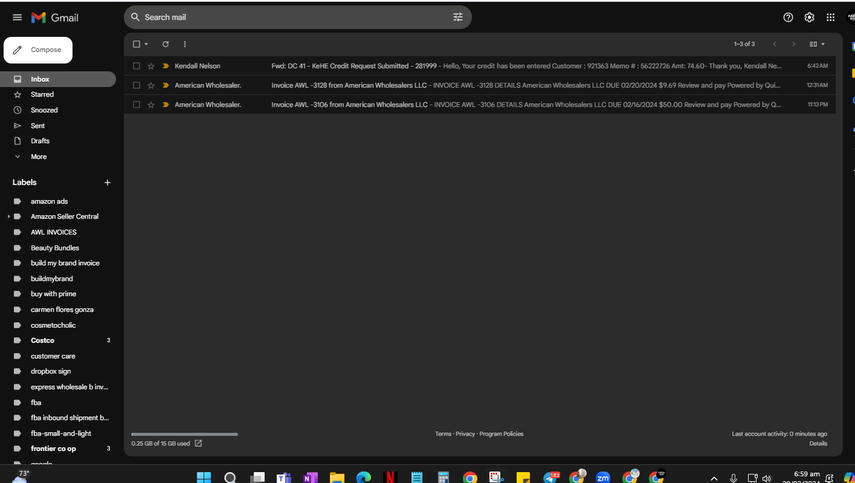855x483 pixels.
Task: Star the Invoice AWL -3106 email
Action: [151, 105]
